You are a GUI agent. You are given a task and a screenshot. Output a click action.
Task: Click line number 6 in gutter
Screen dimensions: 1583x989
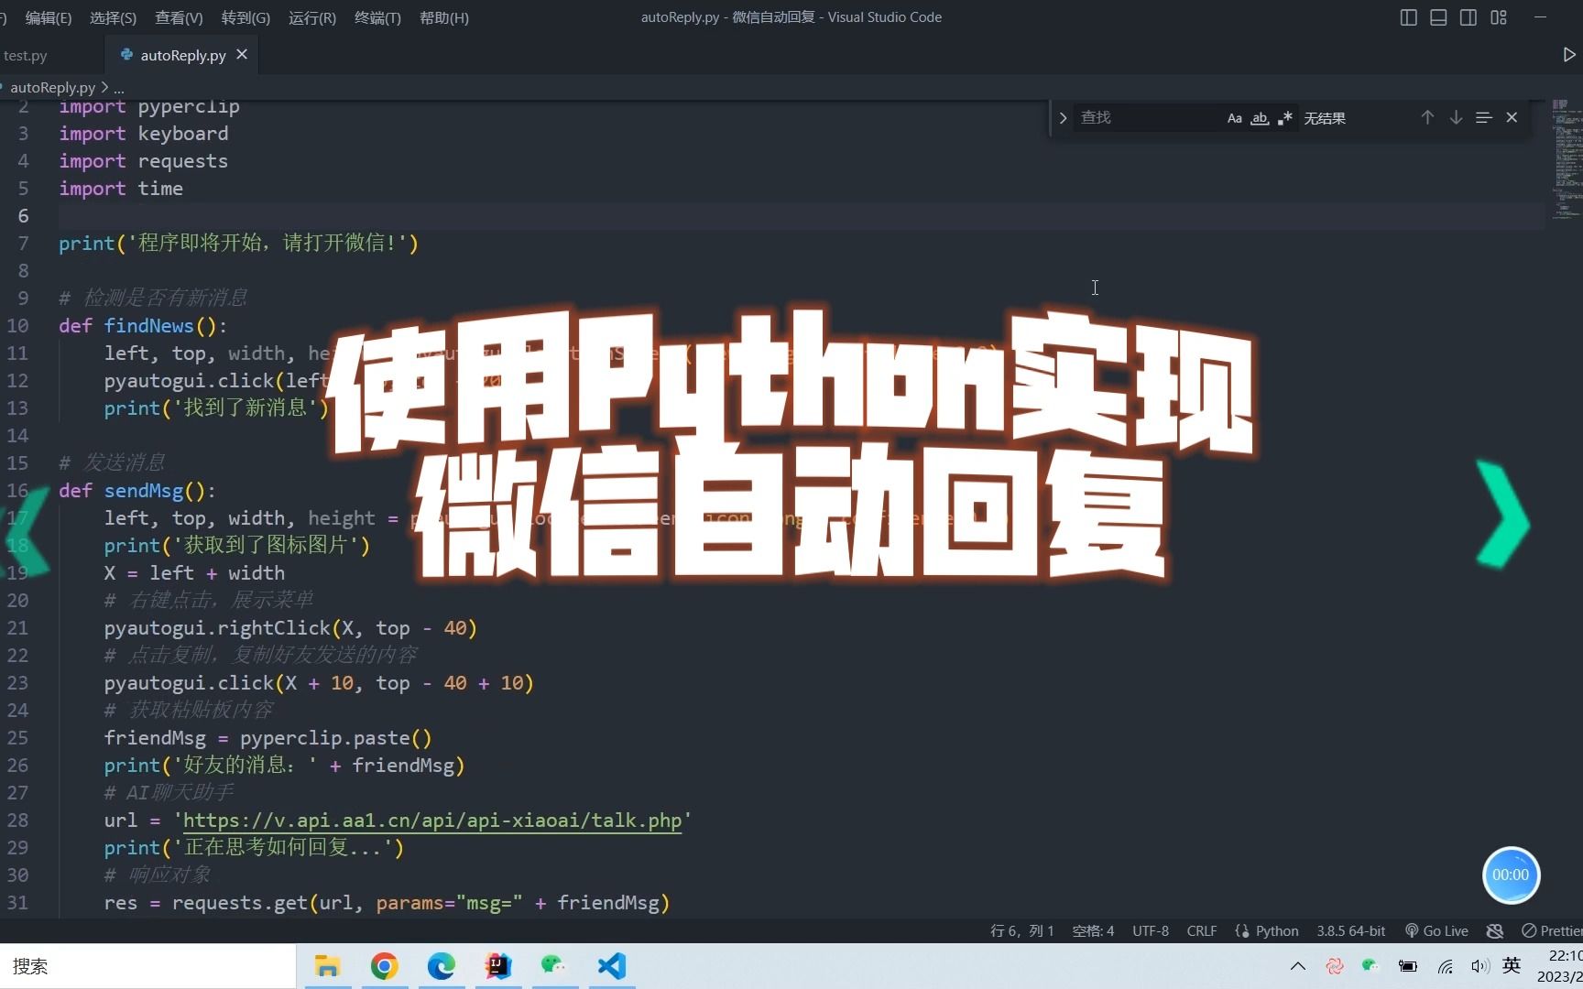coord(23,215)
